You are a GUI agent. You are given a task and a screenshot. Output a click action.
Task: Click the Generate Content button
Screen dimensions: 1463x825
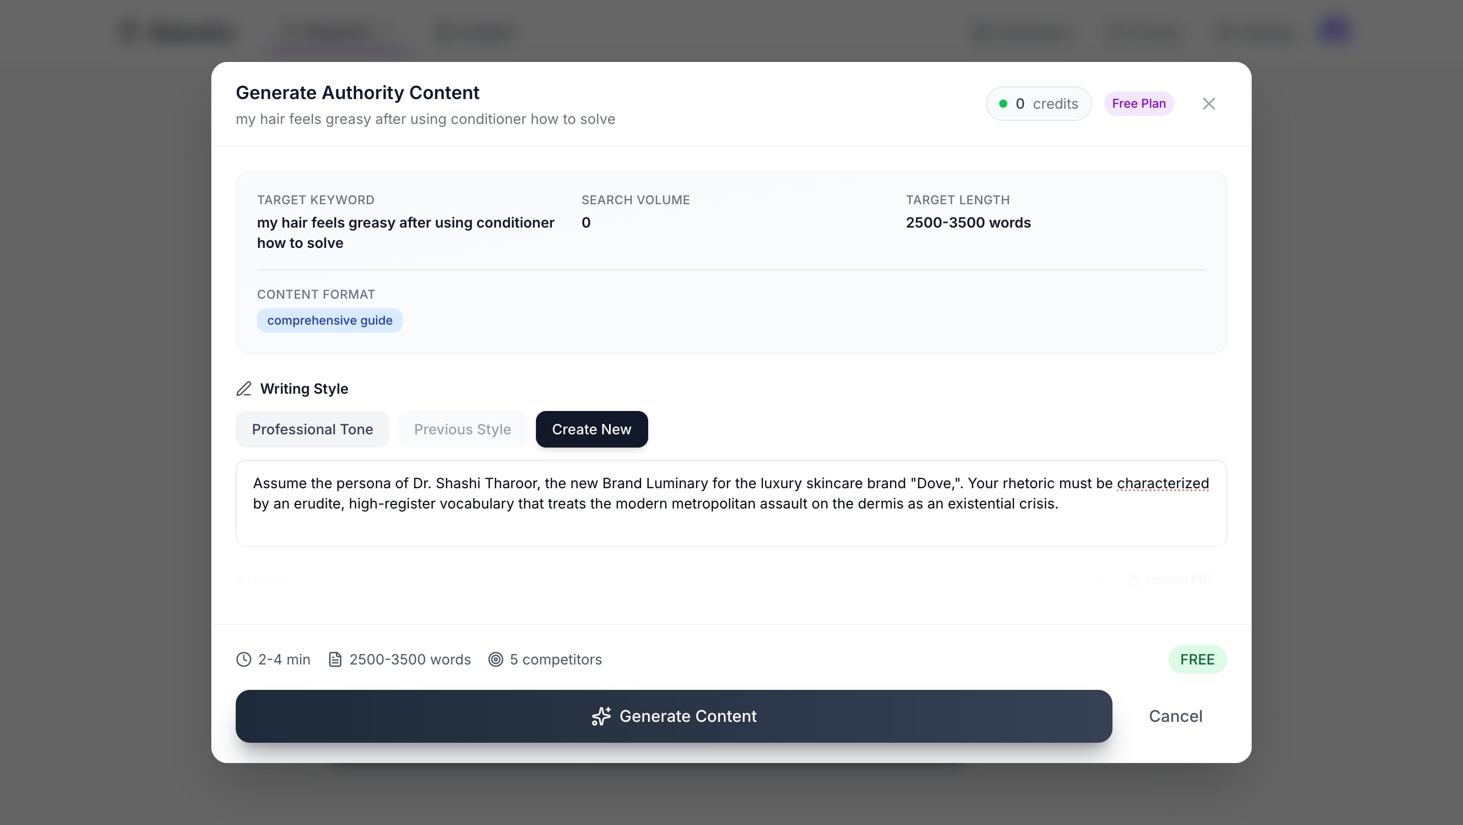pos(674,716)
